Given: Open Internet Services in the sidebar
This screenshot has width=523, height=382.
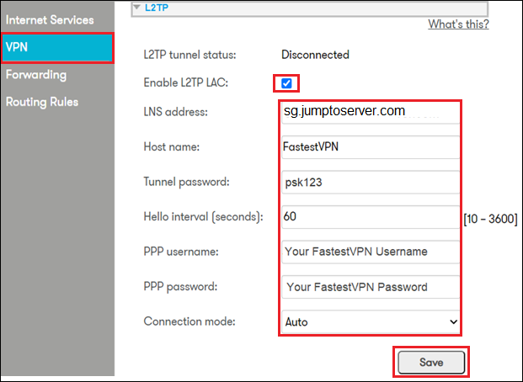Looking at the screenshot, I should [50, 20].
